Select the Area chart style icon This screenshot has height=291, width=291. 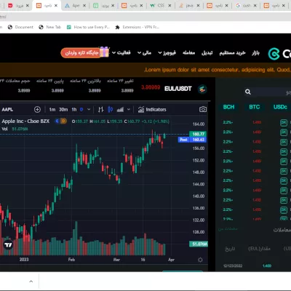(x=120, y=110)
